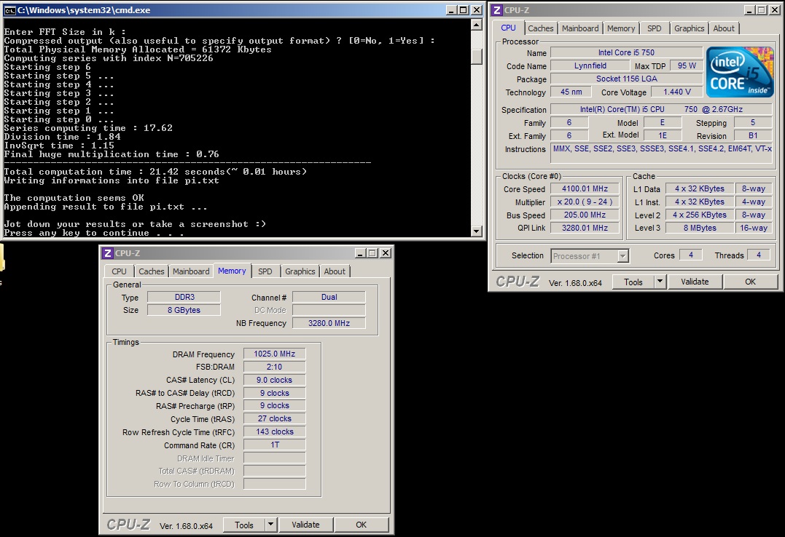Open About tab in Memory CPU-Z window
This screenshot has height=537, width=785.
335,271
